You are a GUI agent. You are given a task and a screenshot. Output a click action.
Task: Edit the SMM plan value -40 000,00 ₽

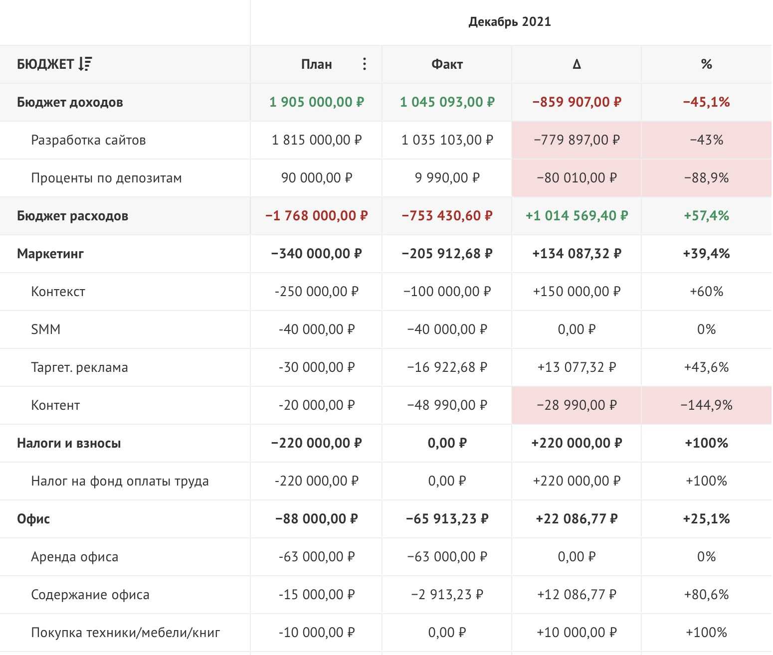click(x=316, y=329)
